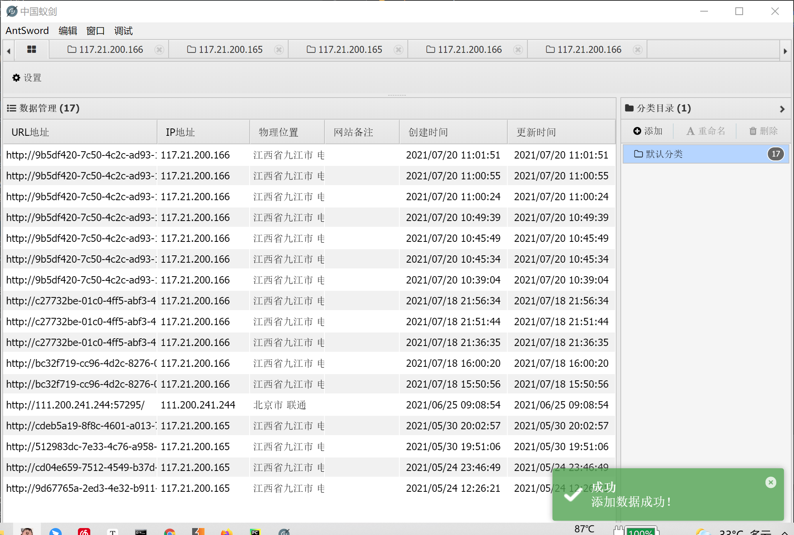The height and width of the screenshot is (535, 794).
Task: Click the 100% battery indicator
Action: [640, 531]
